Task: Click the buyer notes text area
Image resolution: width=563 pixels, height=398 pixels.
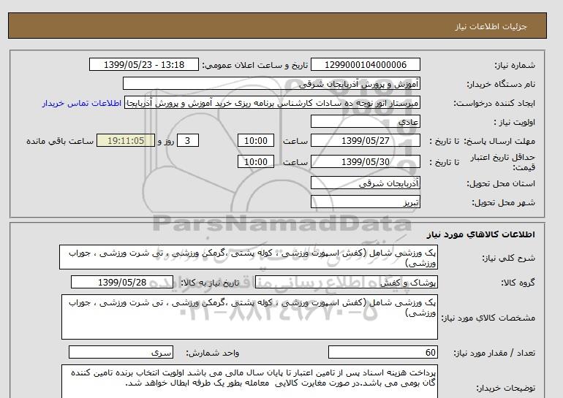Action: coord(249,381)
